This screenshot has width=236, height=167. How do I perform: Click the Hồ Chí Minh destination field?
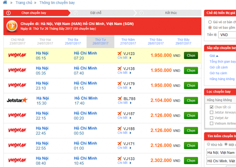221,161
